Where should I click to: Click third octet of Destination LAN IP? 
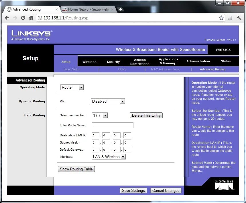tap(117, 135)
